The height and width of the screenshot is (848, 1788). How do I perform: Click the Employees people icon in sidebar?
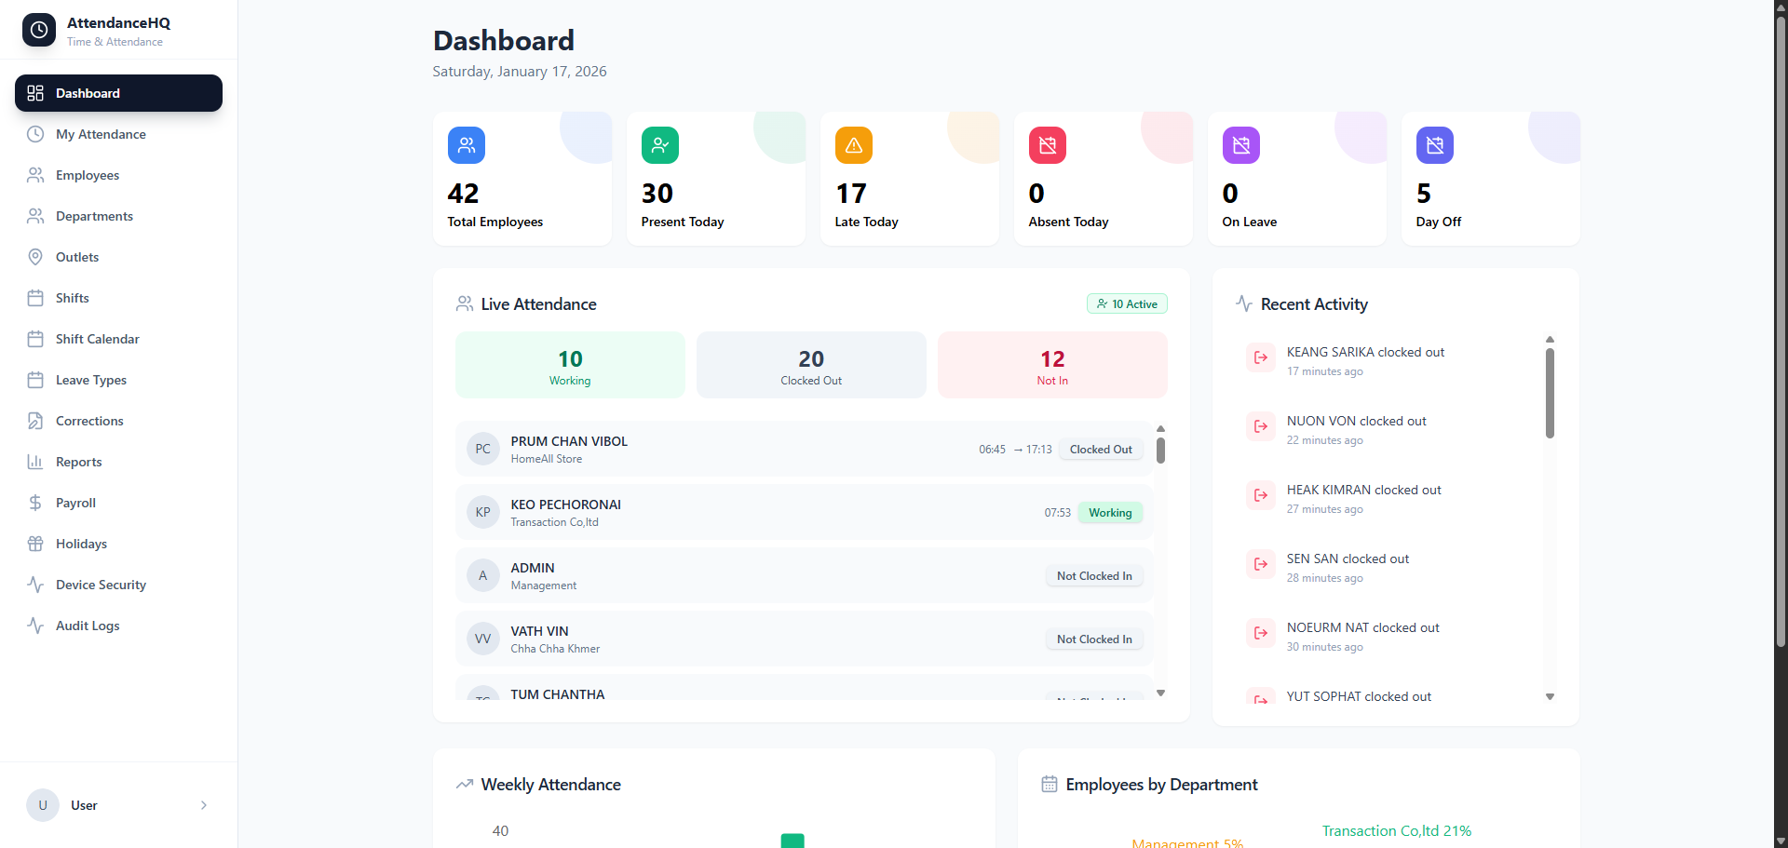[x=35, y=175]
